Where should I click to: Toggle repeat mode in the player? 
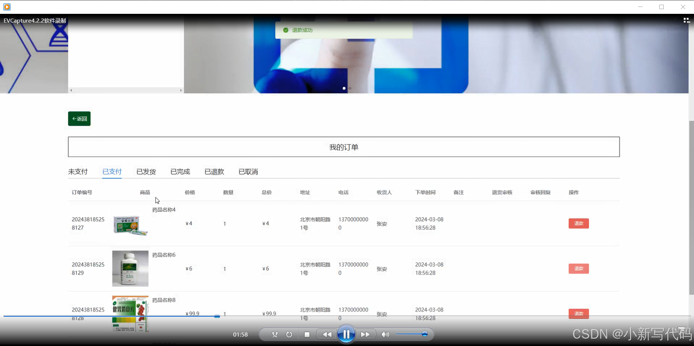(289, 334)
